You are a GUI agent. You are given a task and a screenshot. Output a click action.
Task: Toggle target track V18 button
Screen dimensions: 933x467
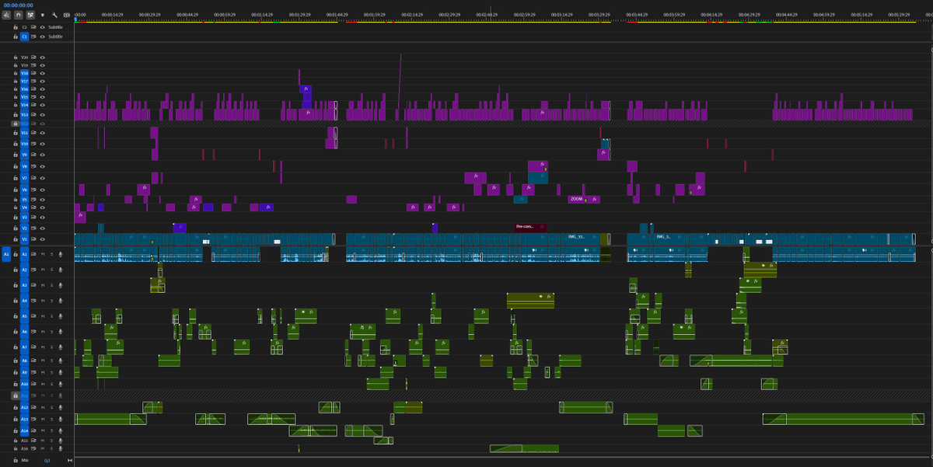24,73
